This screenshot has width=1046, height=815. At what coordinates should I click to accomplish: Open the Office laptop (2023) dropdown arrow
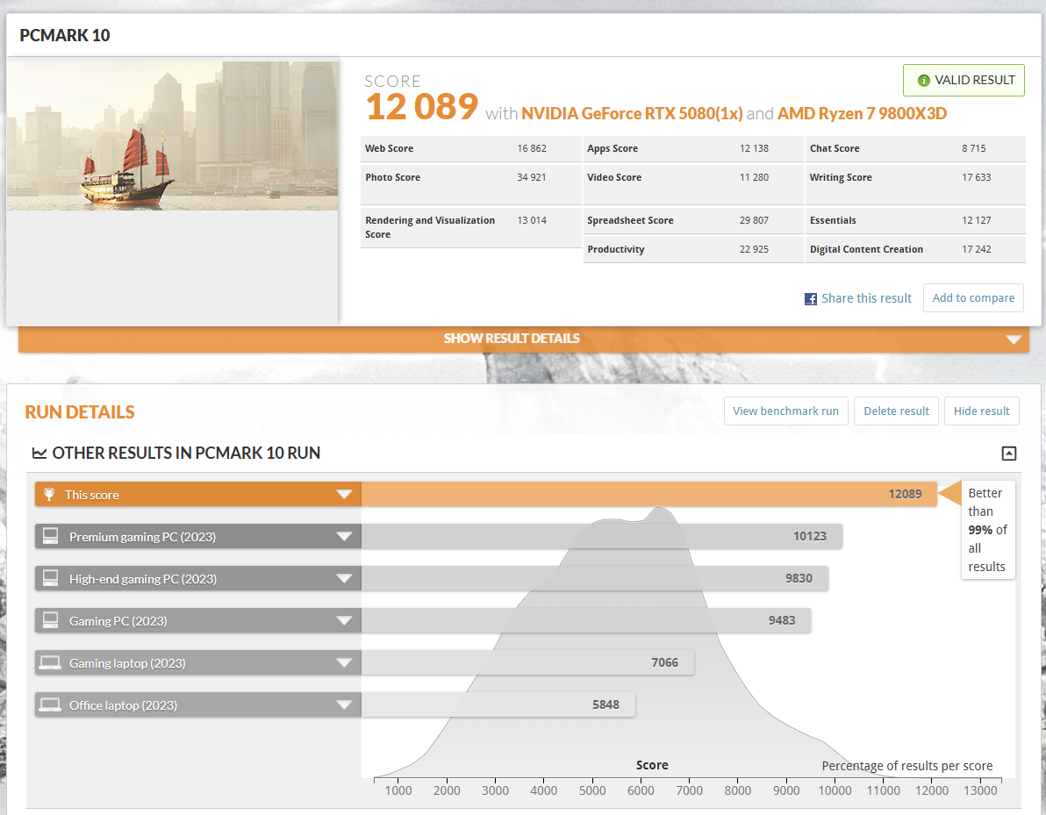point(344,704)
